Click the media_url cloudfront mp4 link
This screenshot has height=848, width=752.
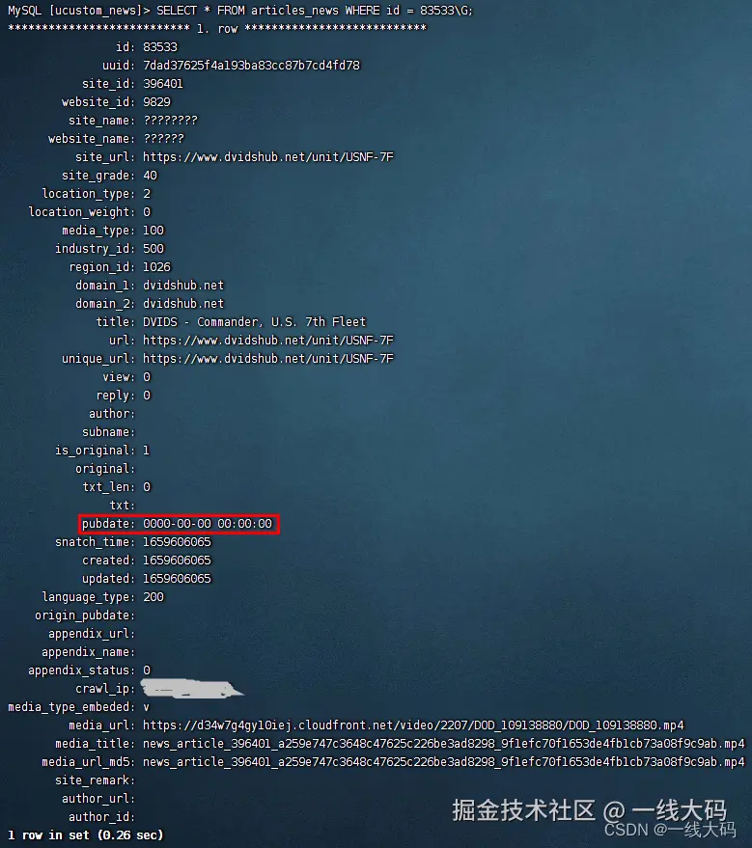(413, 725)
